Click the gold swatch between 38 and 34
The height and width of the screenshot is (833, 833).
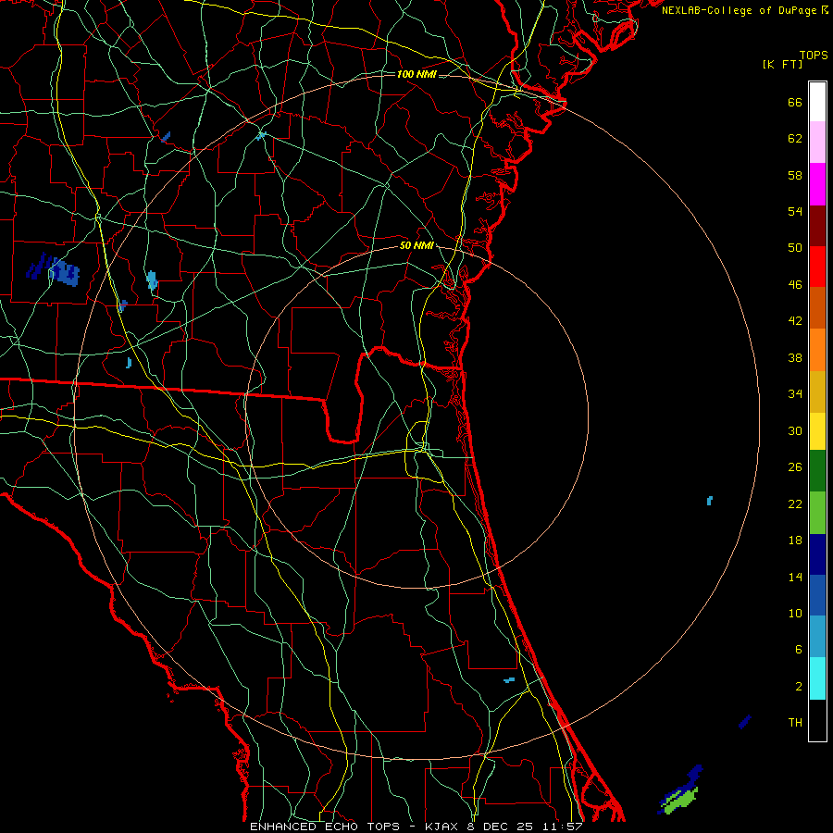point(817,392)
